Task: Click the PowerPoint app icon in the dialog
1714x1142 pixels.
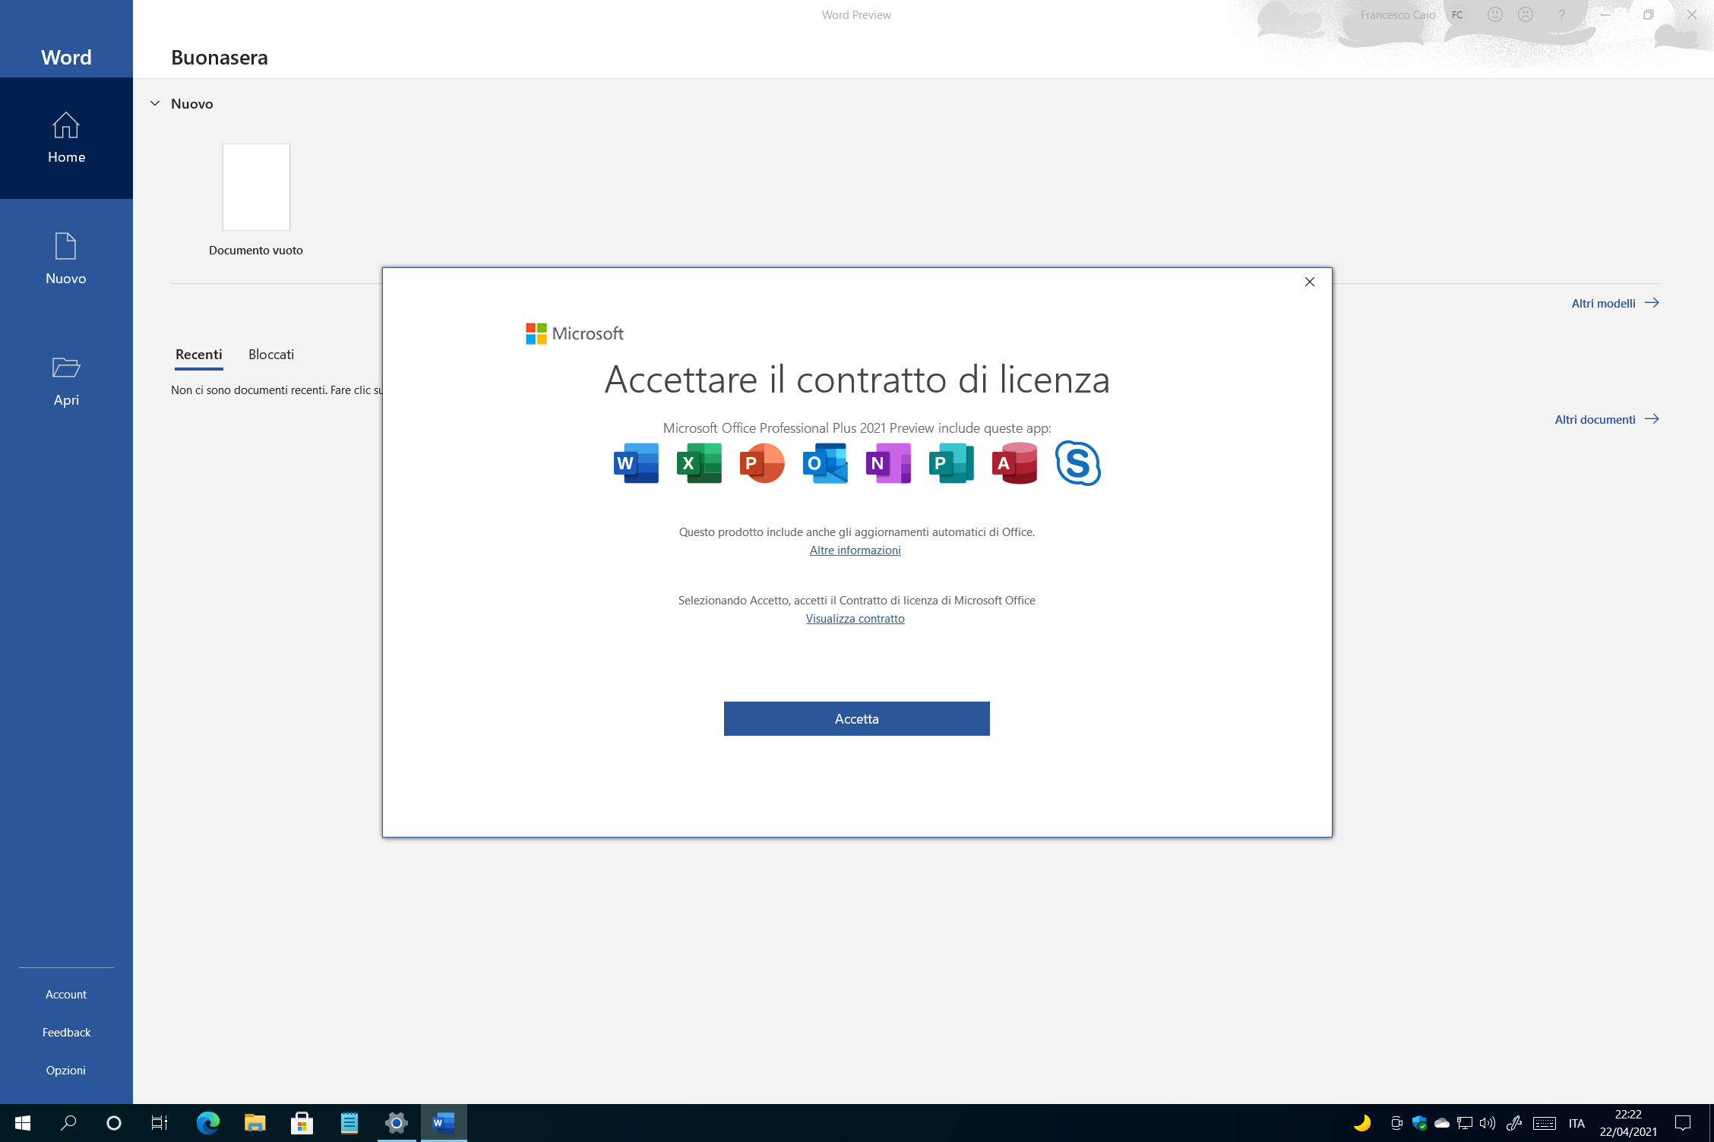Action: click(762, 463)
